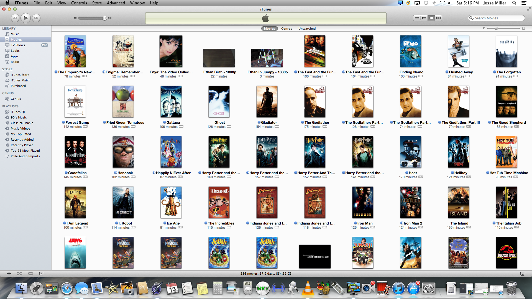Open Movies in the library sidebar
The height and width of the screenshot is (299, 532).
click(x=25, y=40)
